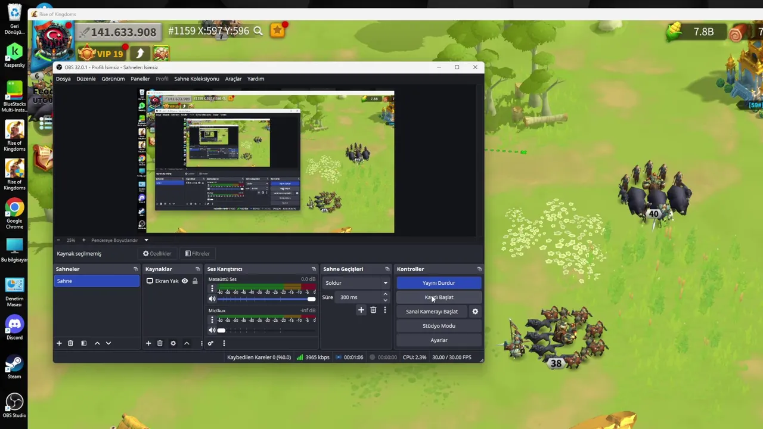Click the corn food resource icon

click(674, 32)
